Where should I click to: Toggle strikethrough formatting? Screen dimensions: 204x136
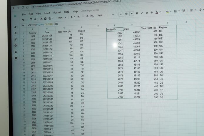tap(151, 13)
